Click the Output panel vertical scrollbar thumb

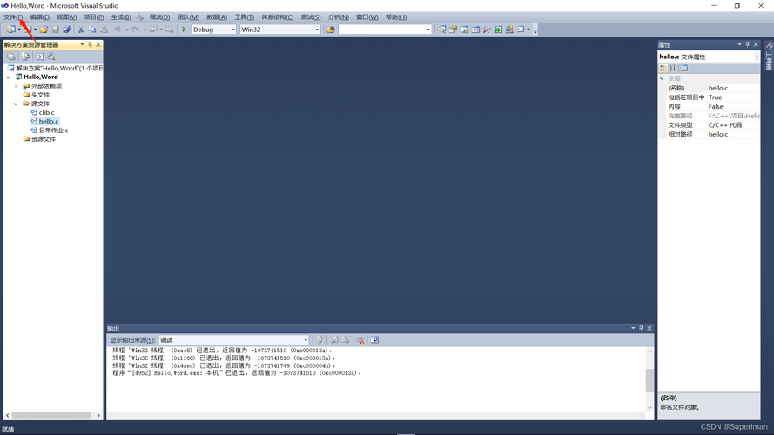coord(649,380)
